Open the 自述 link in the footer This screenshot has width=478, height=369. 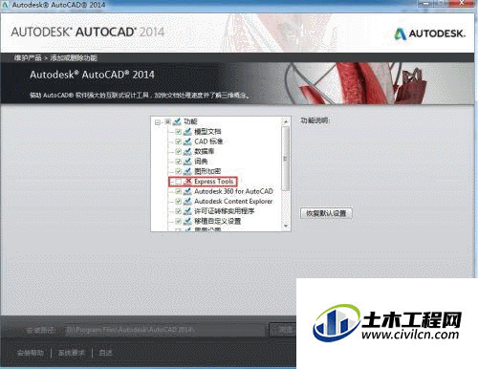[x=105, y=353]
